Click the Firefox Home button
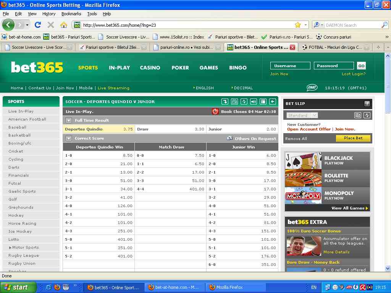This screenshot has width=391, height=293. pos(64,25)
